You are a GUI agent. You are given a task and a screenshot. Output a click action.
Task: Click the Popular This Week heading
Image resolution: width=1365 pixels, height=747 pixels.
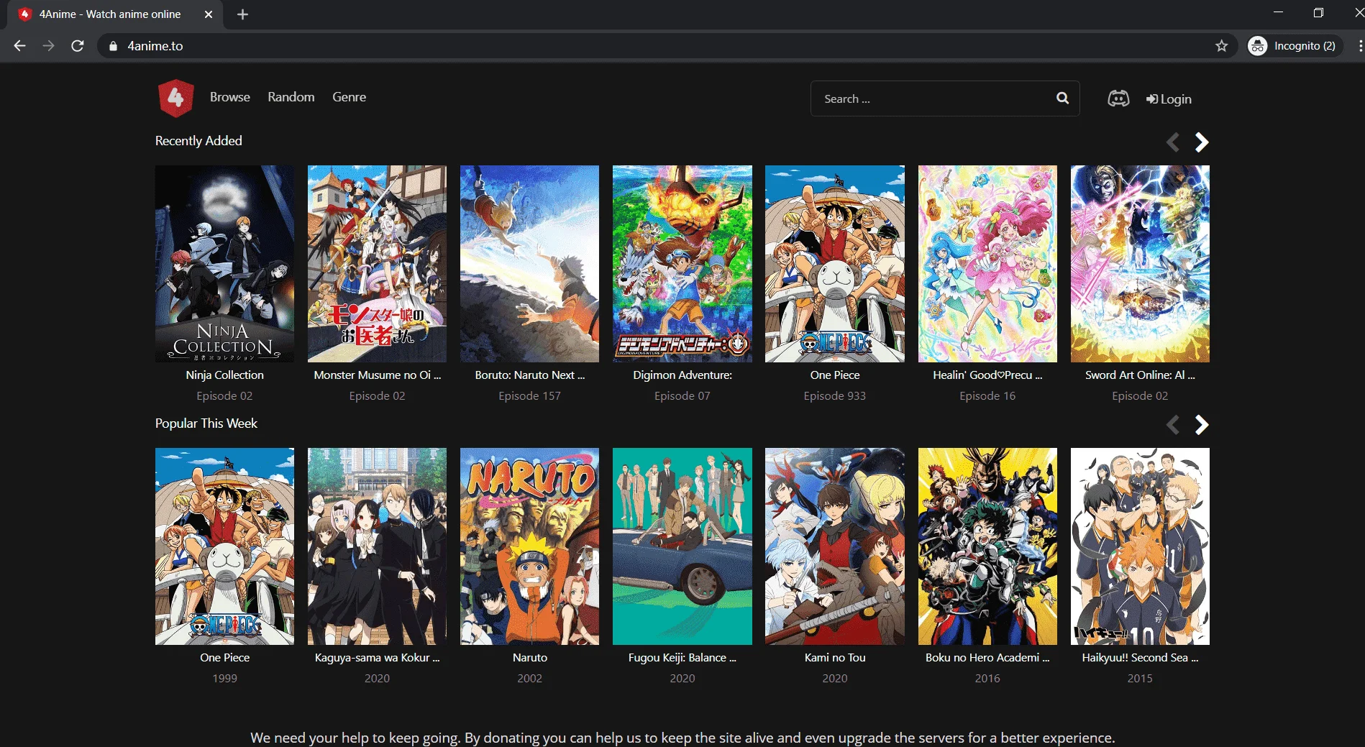[206, 423]
